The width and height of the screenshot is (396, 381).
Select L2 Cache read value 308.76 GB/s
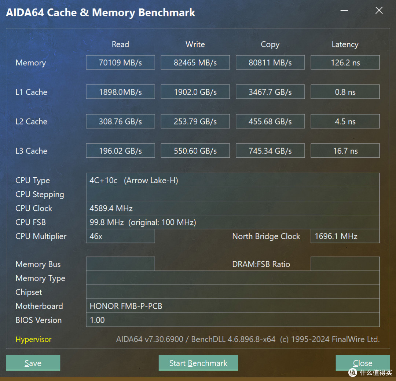pyautogui.click(x=120, y=121)
